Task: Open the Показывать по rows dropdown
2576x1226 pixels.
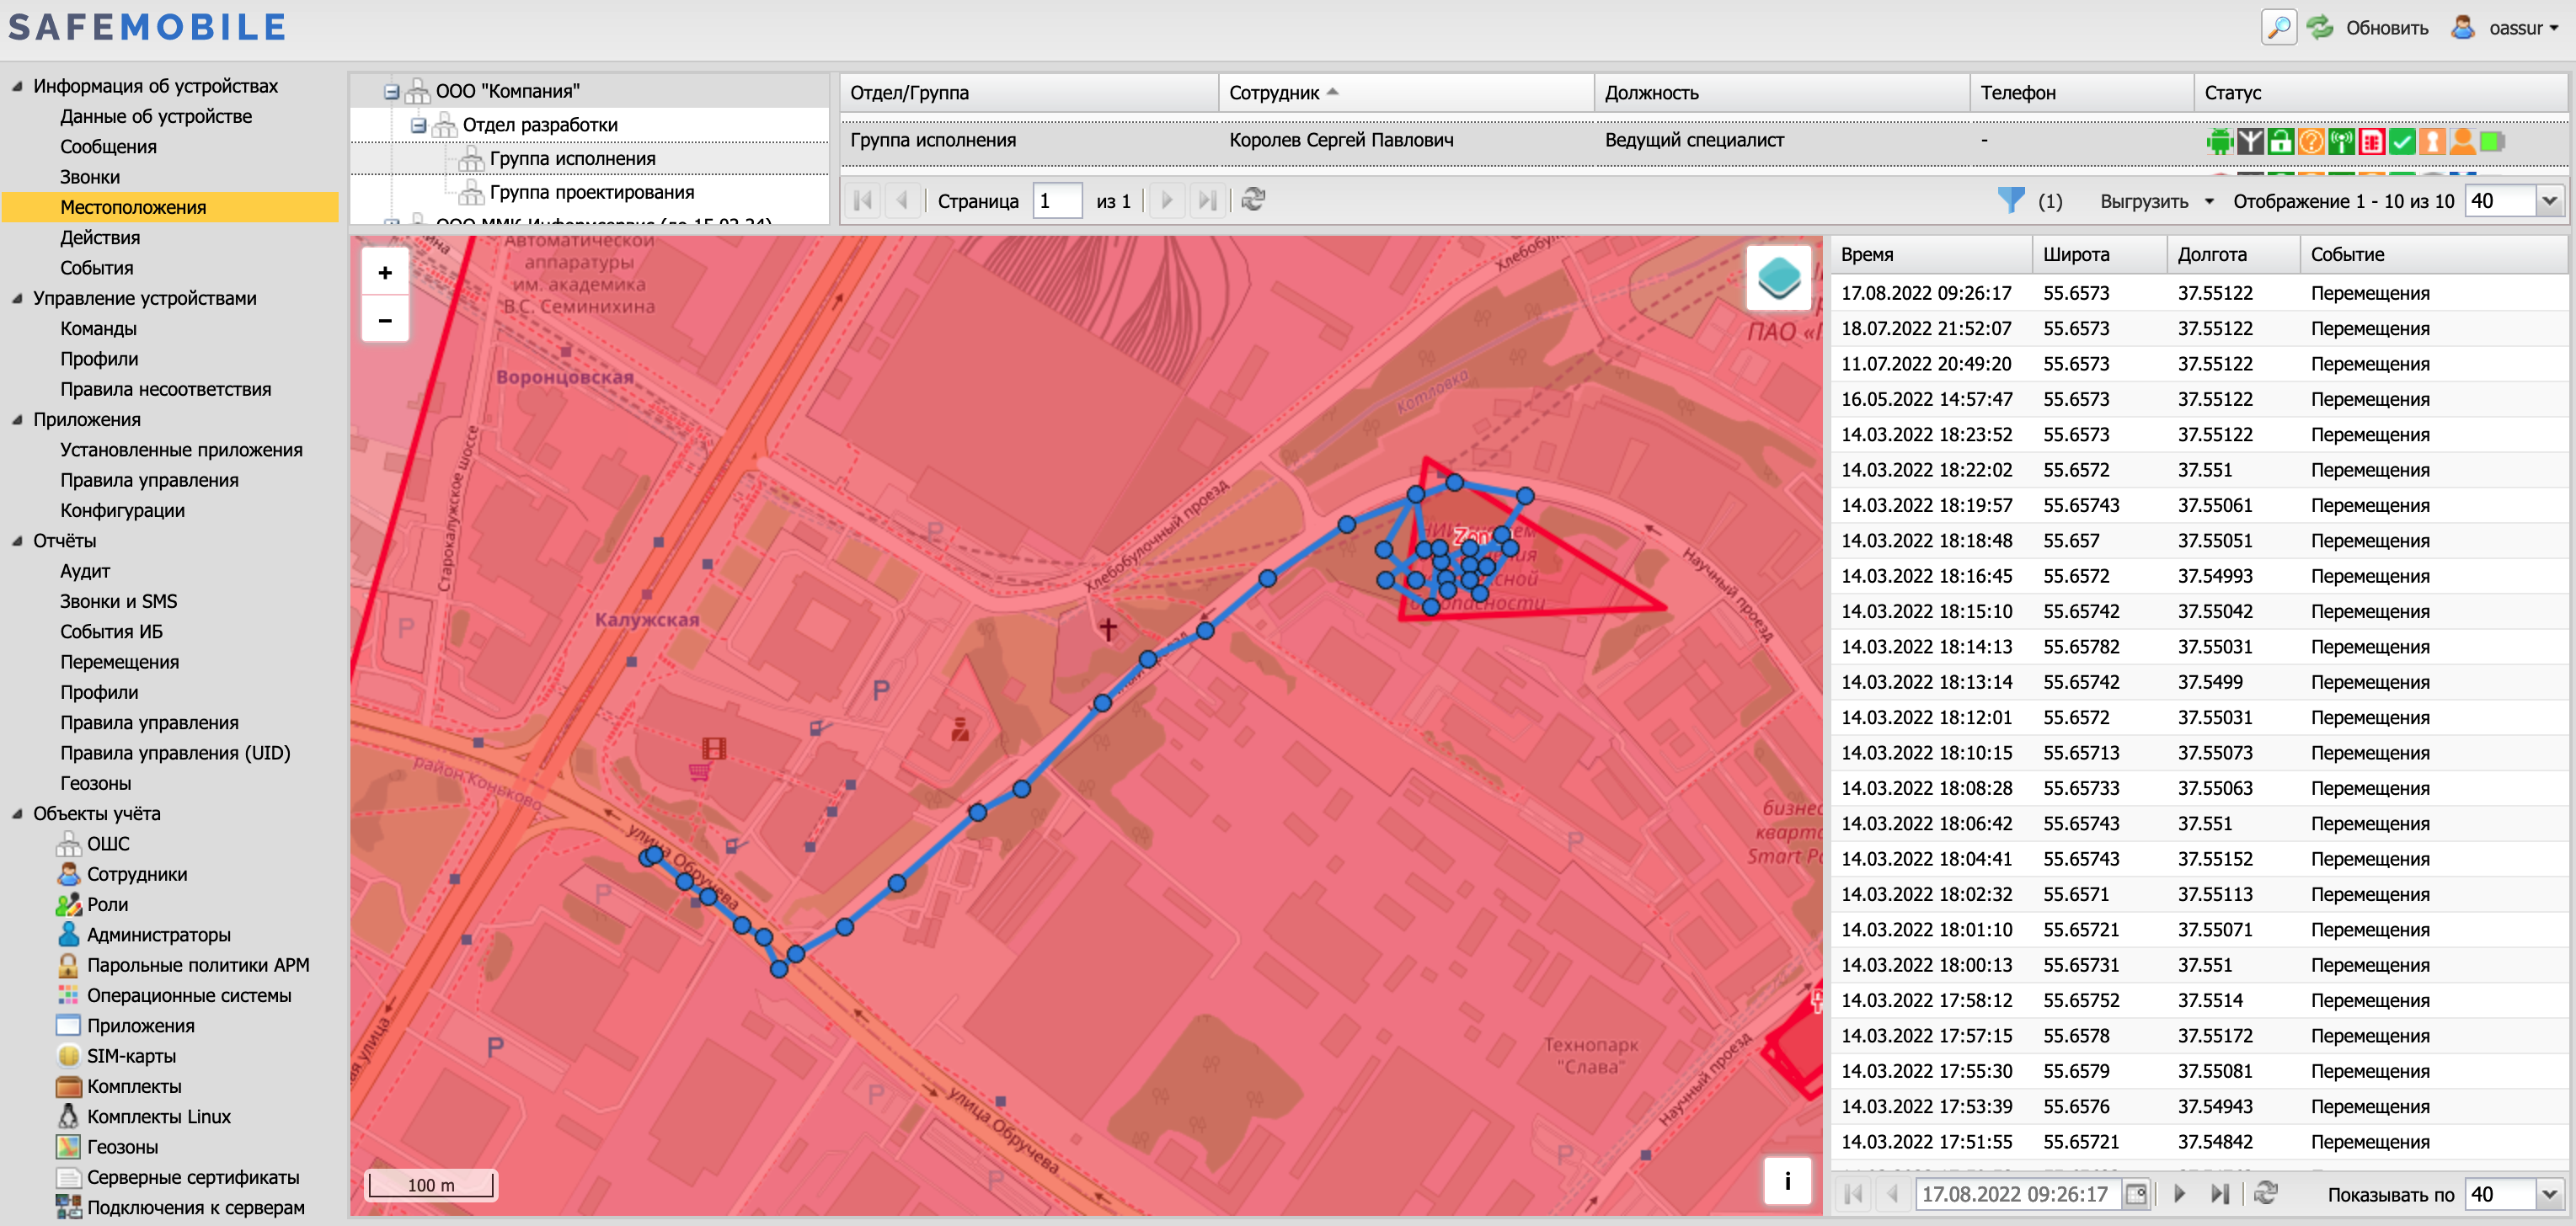Action: (2549, 1193)
